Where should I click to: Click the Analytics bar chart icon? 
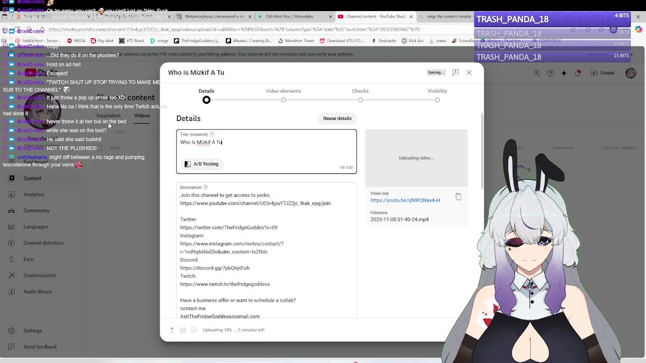tap(12, 195)
